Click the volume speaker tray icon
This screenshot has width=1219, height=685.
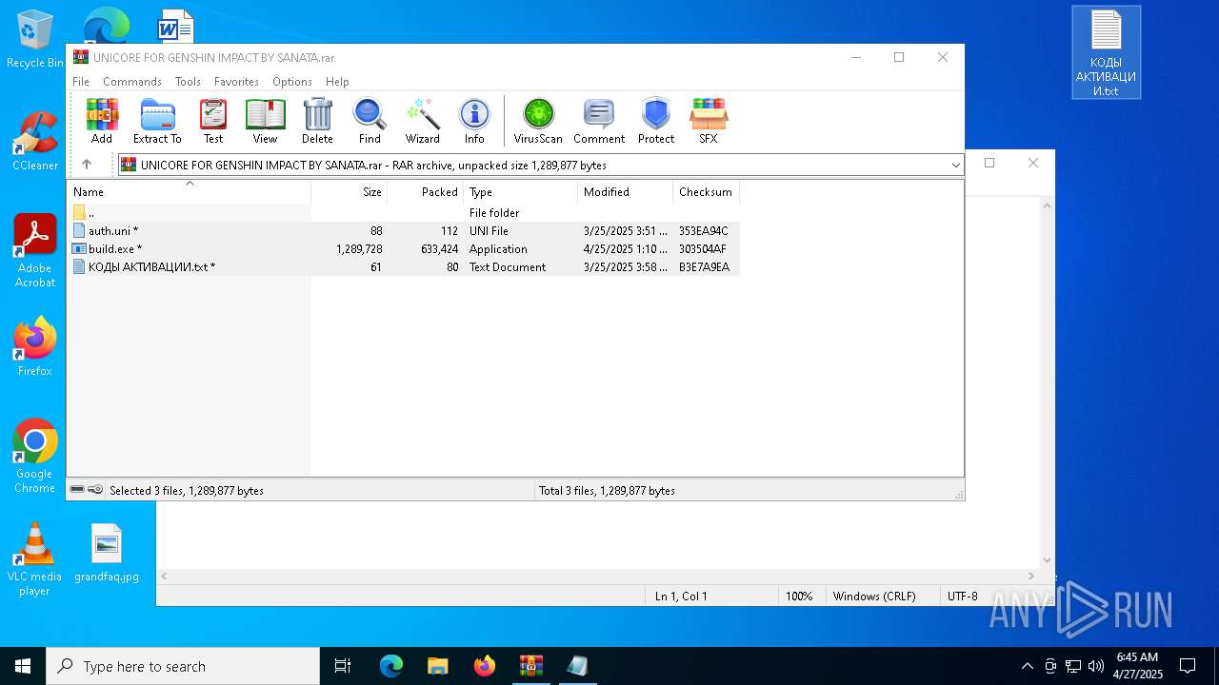1096,666
